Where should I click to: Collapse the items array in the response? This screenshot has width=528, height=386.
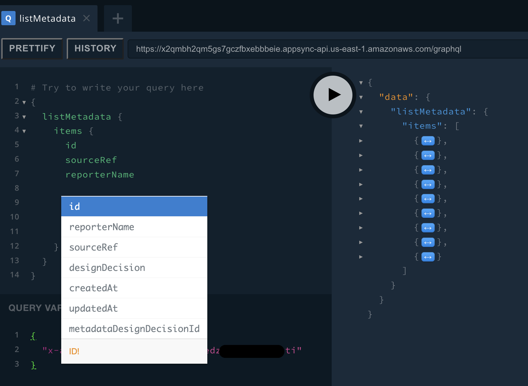(x=361, y=126)
